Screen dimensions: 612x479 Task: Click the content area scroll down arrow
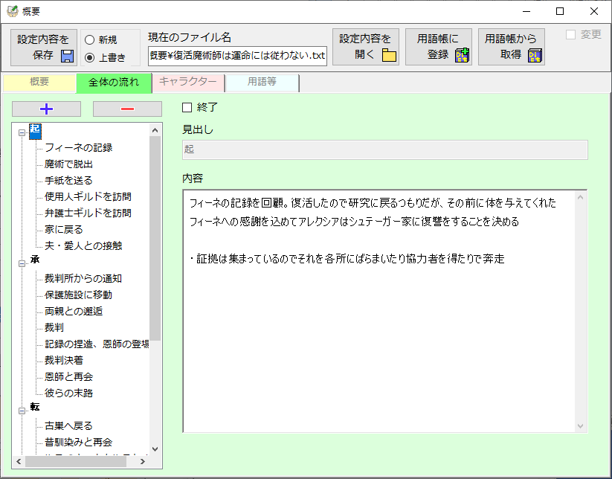tap(580, 426)
